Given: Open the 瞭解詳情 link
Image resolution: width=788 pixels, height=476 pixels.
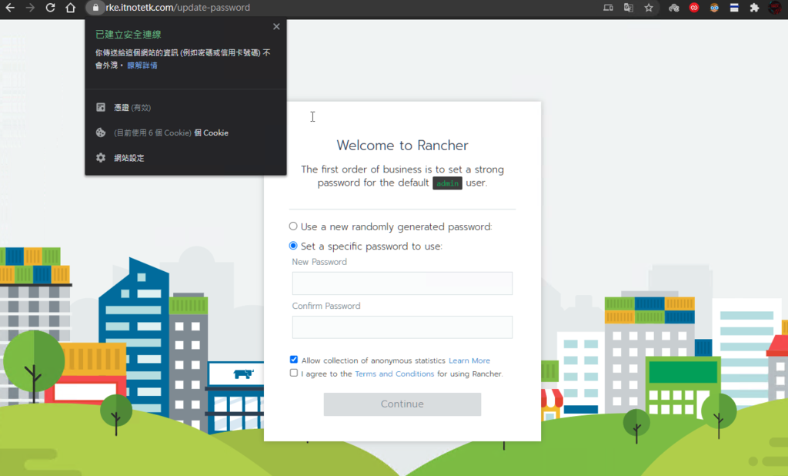Looking at the screenshot, I should (x=142, y=65).
